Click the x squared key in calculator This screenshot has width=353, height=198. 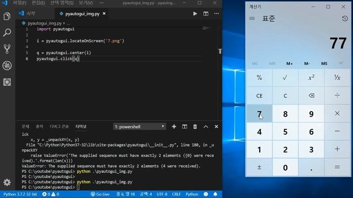(311, 78)
